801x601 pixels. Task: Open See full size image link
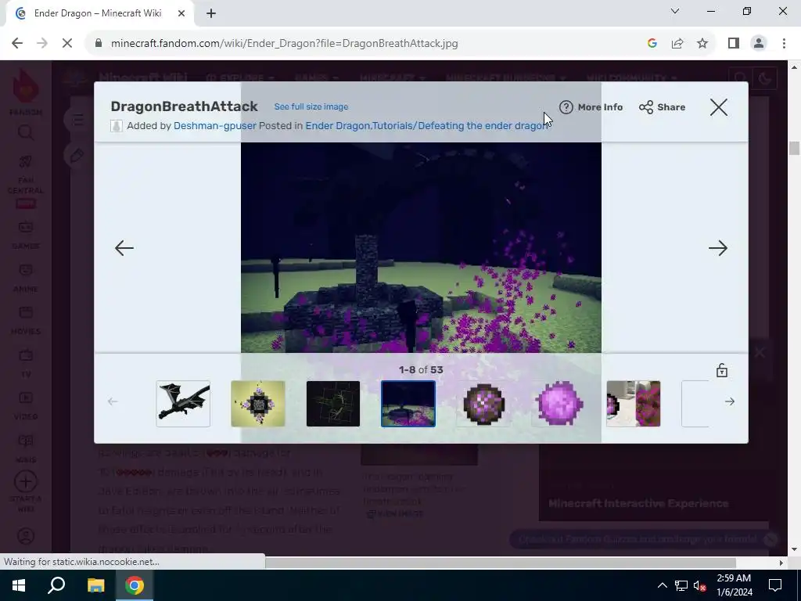[311, 106]
